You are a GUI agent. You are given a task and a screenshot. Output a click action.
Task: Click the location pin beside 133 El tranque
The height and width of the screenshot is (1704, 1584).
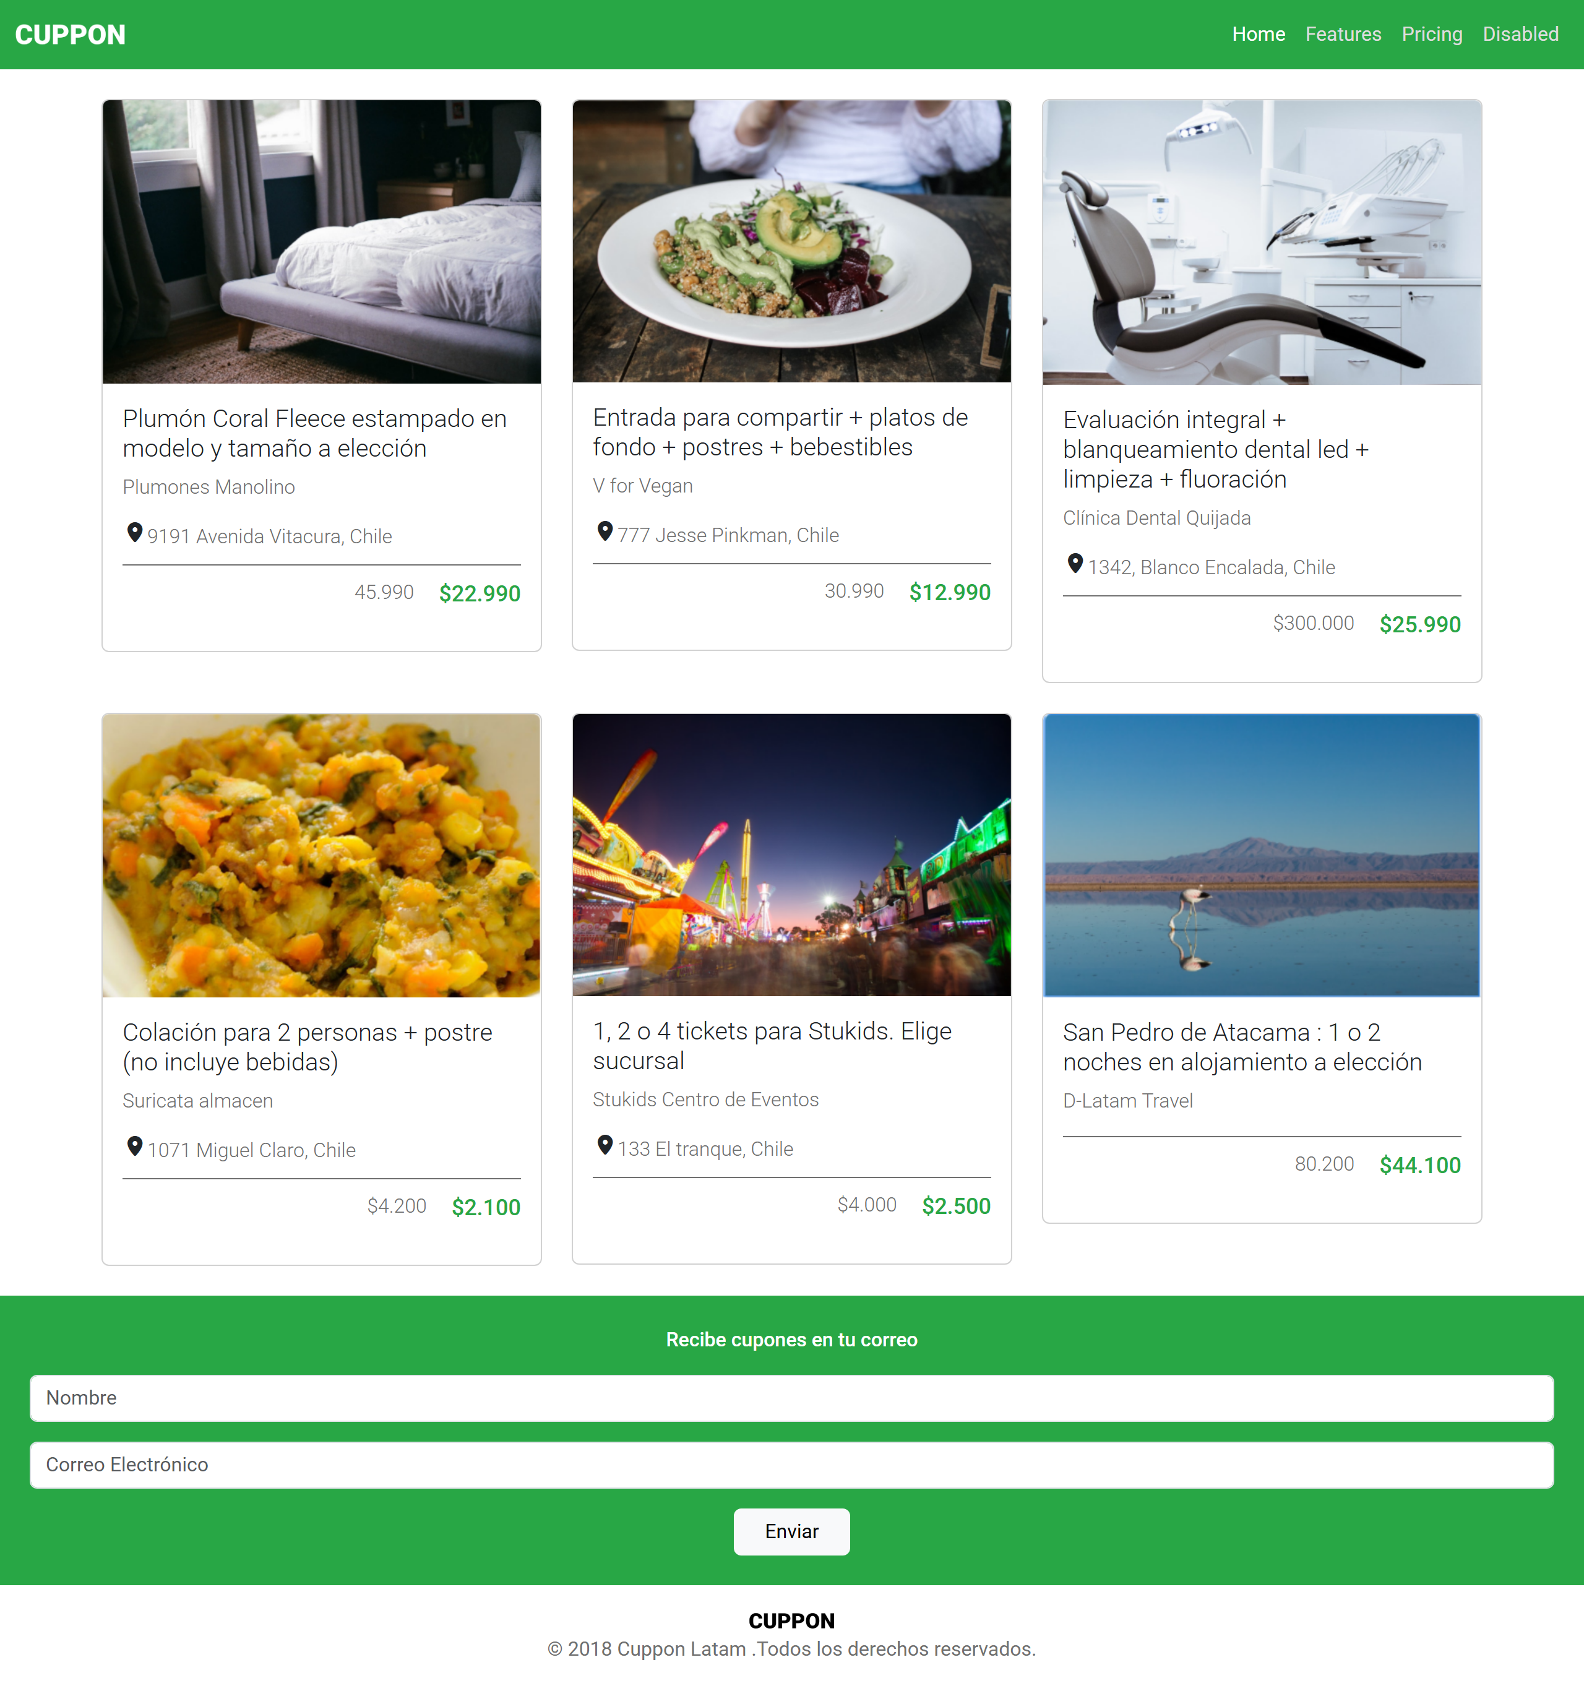click(605, 1145)
